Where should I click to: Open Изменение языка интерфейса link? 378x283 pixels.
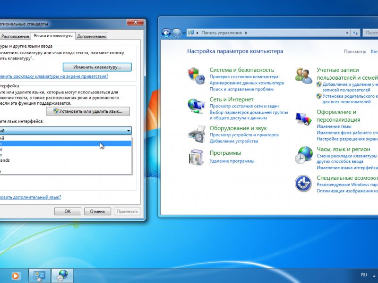347,168
